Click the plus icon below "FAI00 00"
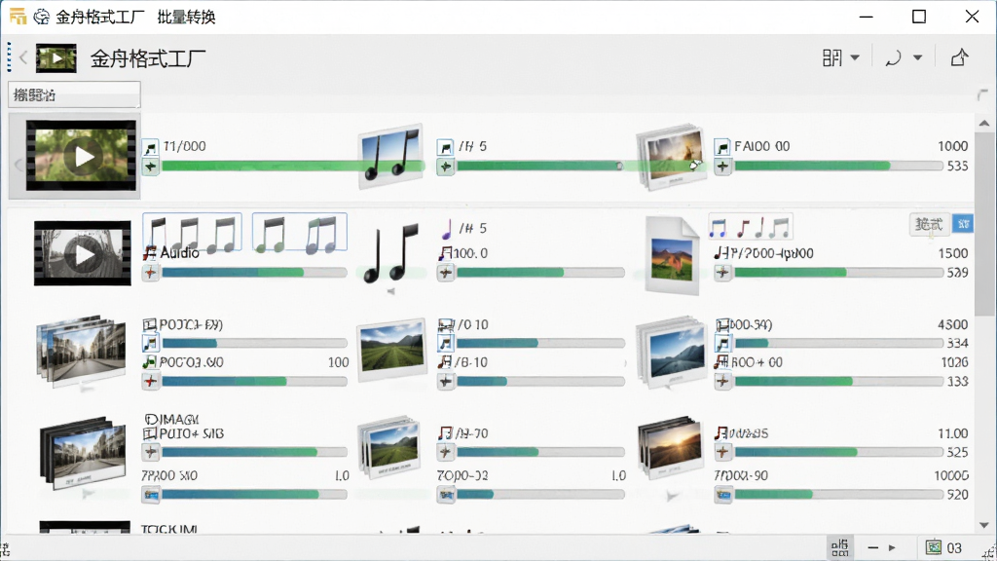Screen dimensions: 997x561 tap(722, 167)
